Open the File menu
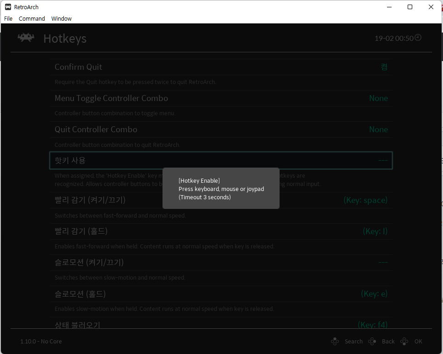The height and width of the screenshot is (354, 443). pos(8,19)
